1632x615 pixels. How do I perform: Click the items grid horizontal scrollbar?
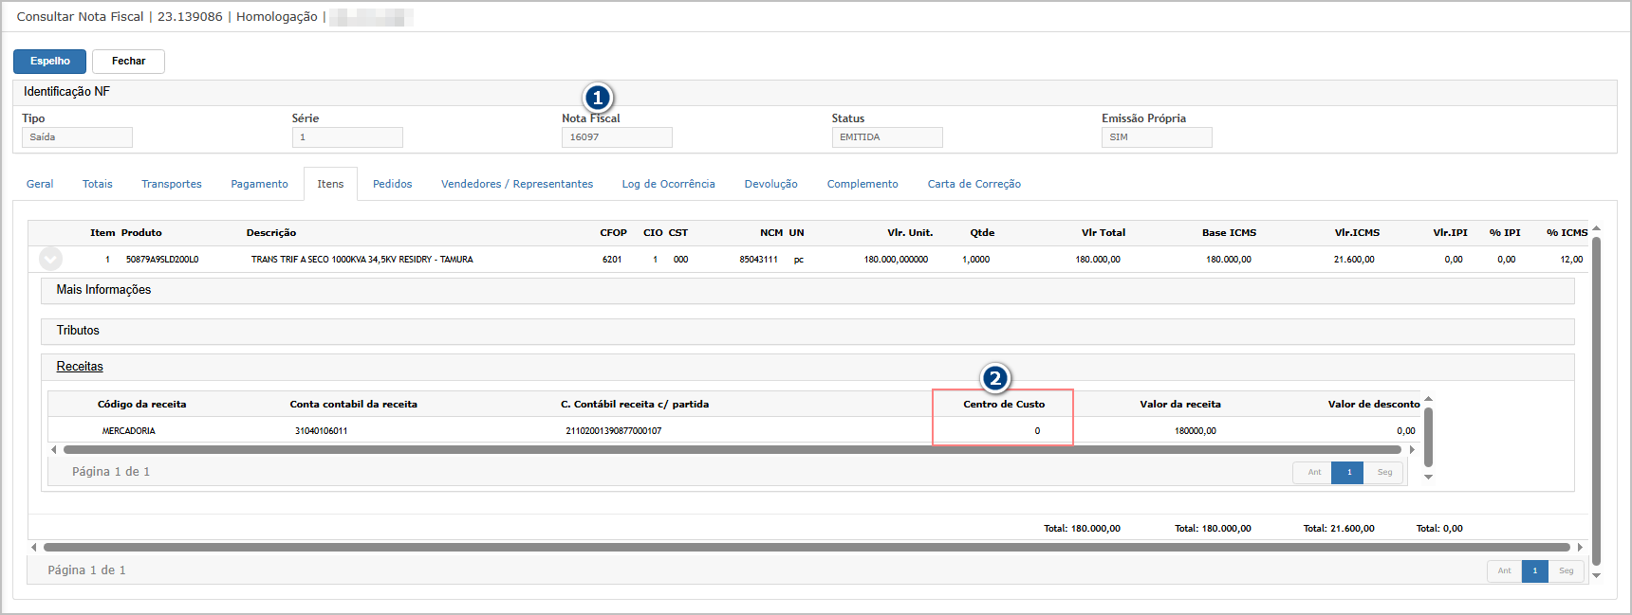tap(807, 547)
